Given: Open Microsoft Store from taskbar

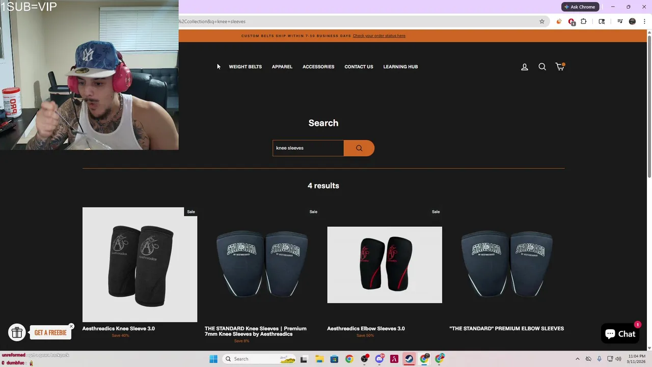Looking at the screenshot, I should click(334, 359).
